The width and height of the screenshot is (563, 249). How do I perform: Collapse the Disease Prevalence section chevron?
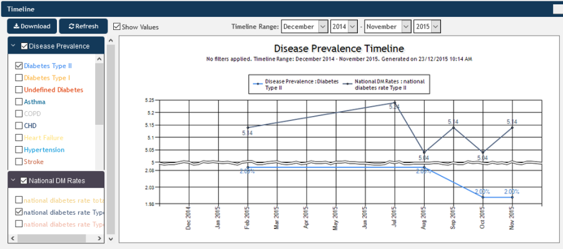click(x=13, y=46)
